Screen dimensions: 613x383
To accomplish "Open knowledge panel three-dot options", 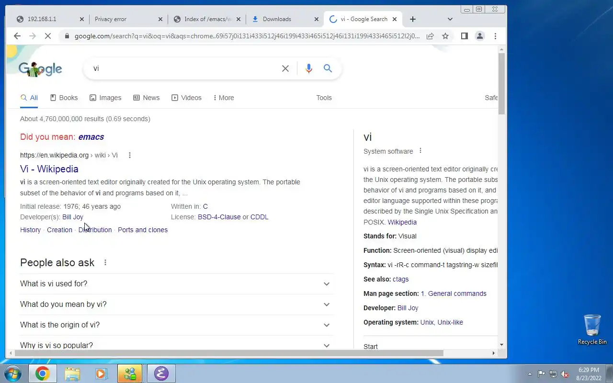I will pyautogui.click(x=420, y=151).
